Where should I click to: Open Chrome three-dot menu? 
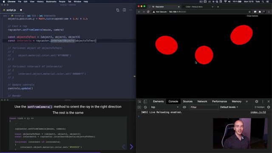pos(269,12)
